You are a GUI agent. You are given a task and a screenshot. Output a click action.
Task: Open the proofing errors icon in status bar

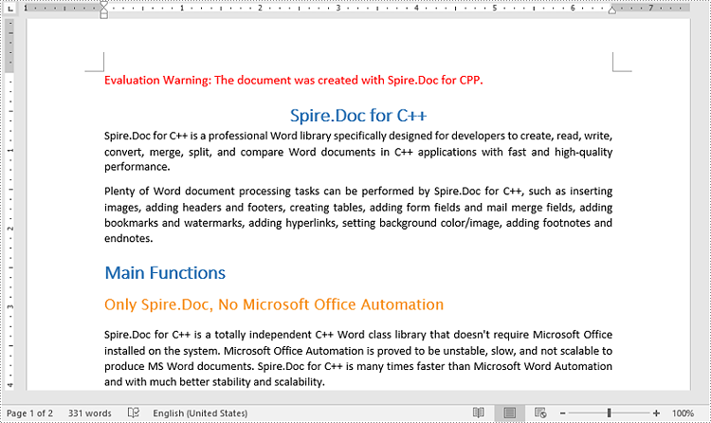coord(134,413)
